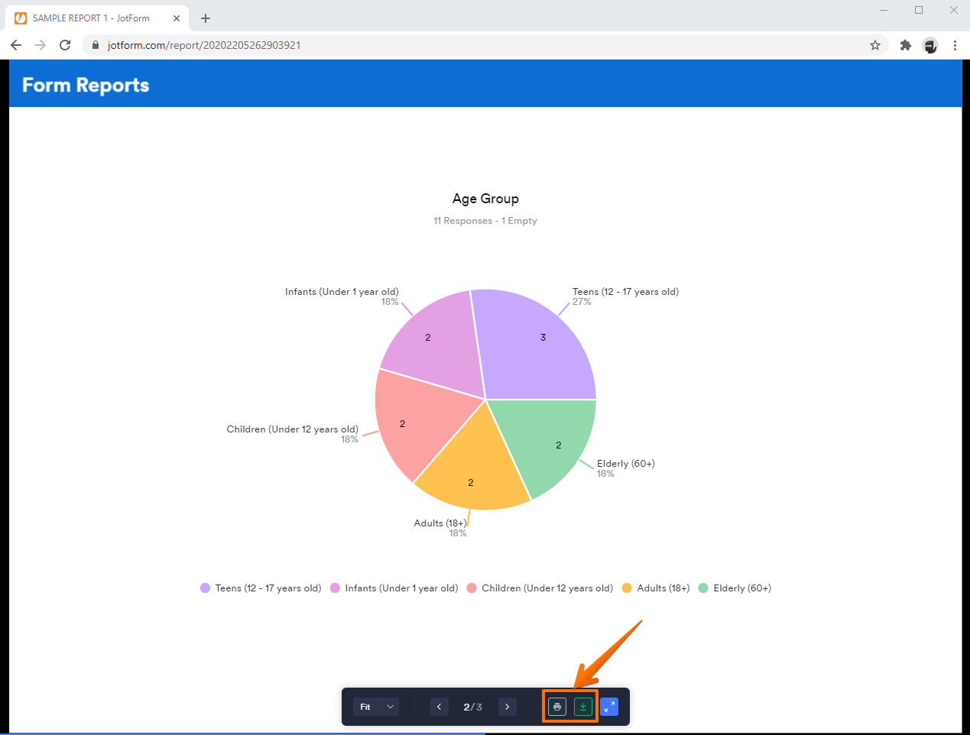Click the browser back arrow
This screenshot has width=970, height=735.
click(15, 45)
